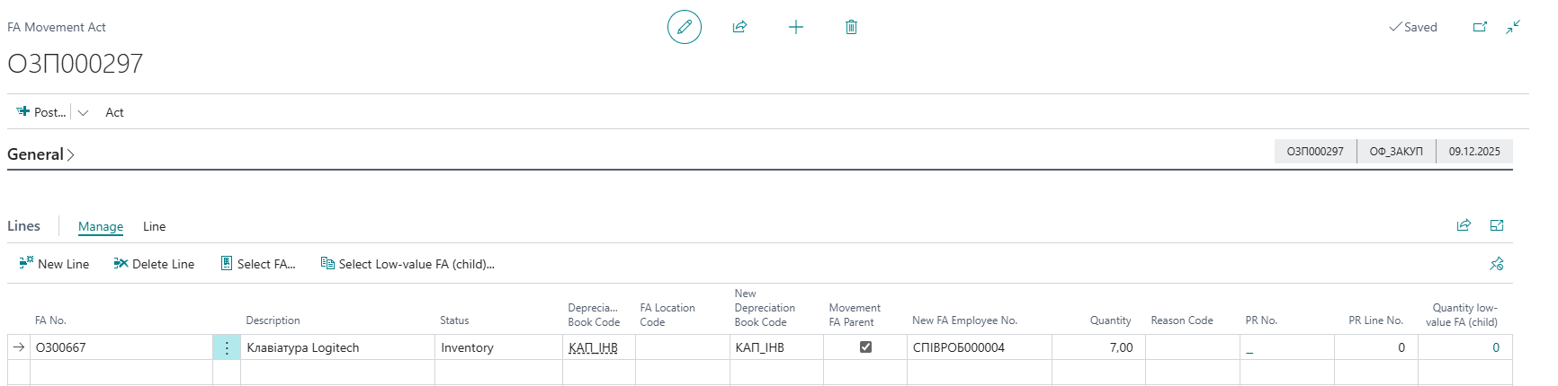Open the Line tab
The height and width of the screenshot is (386, 1558).
(154, 226)
